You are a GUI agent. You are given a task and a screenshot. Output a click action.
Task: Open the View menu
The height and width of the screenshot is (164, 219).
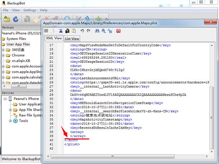point(16,10)
